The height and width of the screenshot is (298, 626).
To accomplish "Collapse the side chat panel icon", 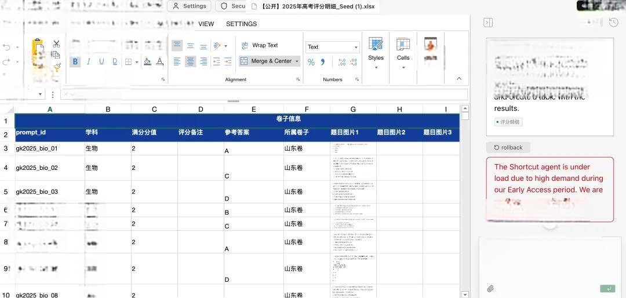I will (x=488, y=23).
